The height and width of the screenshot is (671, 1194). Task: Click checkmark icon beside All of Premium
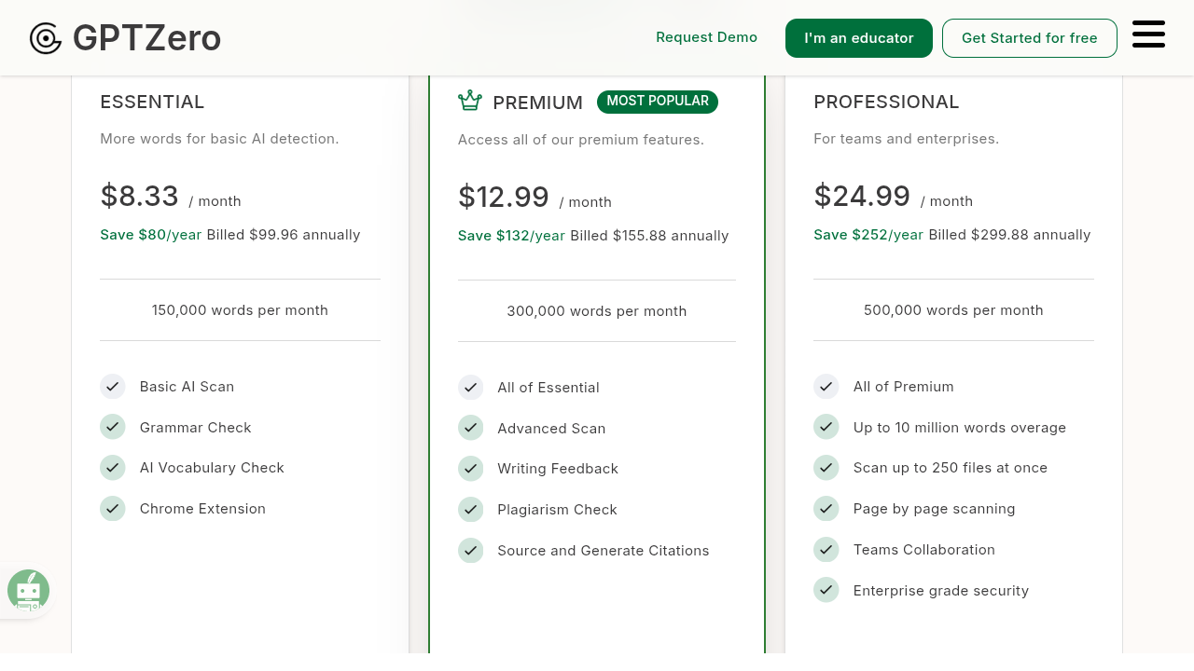(x=826, y=386)
